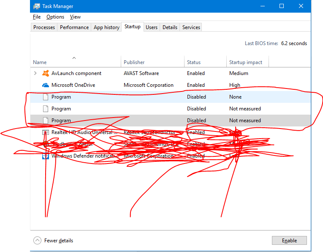Click the AvLaunch component Avast icon
The height and width of the screenshot is (252, 323).
(x=46, y=73)
